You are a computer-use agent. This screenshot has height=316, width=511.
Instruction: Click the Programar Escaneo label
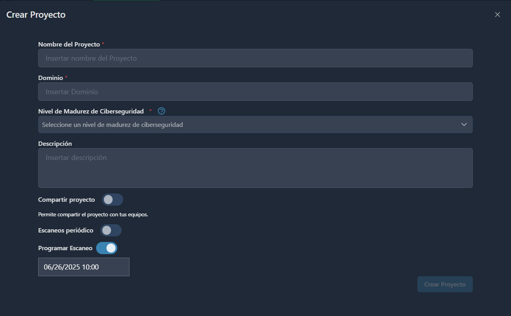[65, 248]
